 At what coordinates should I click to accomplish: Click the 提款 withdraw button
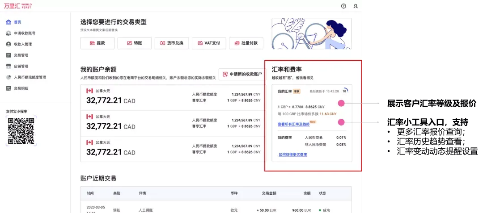(x=97, y=43)
